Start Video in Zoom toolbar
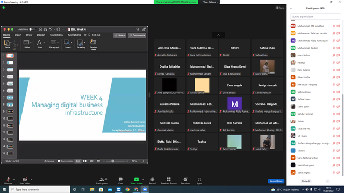Viewport: 344px width, 193px height. [25, 181]
